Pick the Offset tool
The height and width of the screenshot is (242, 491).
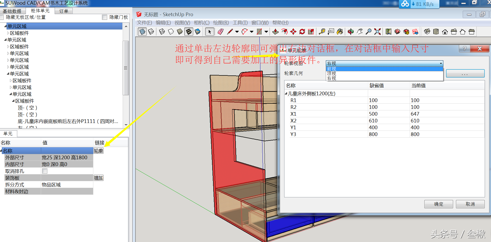284,32
